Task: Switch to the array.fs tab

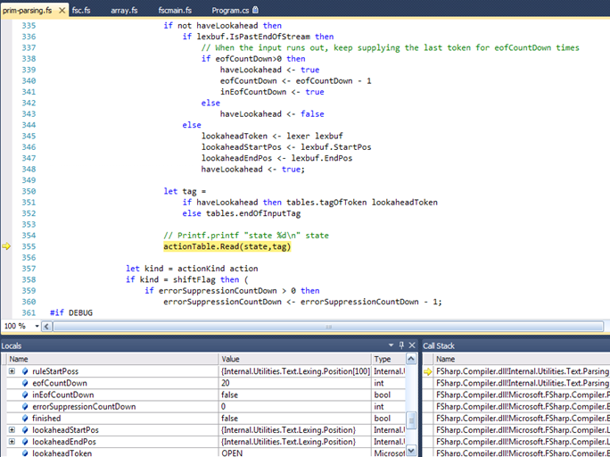Action: pos(124,10)
